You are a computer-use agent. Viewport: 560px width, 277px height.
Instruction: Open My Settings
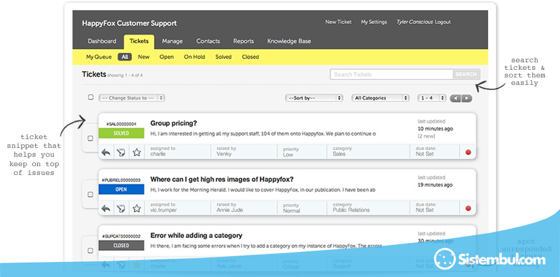pyautogui.click(x=373, y=22)
